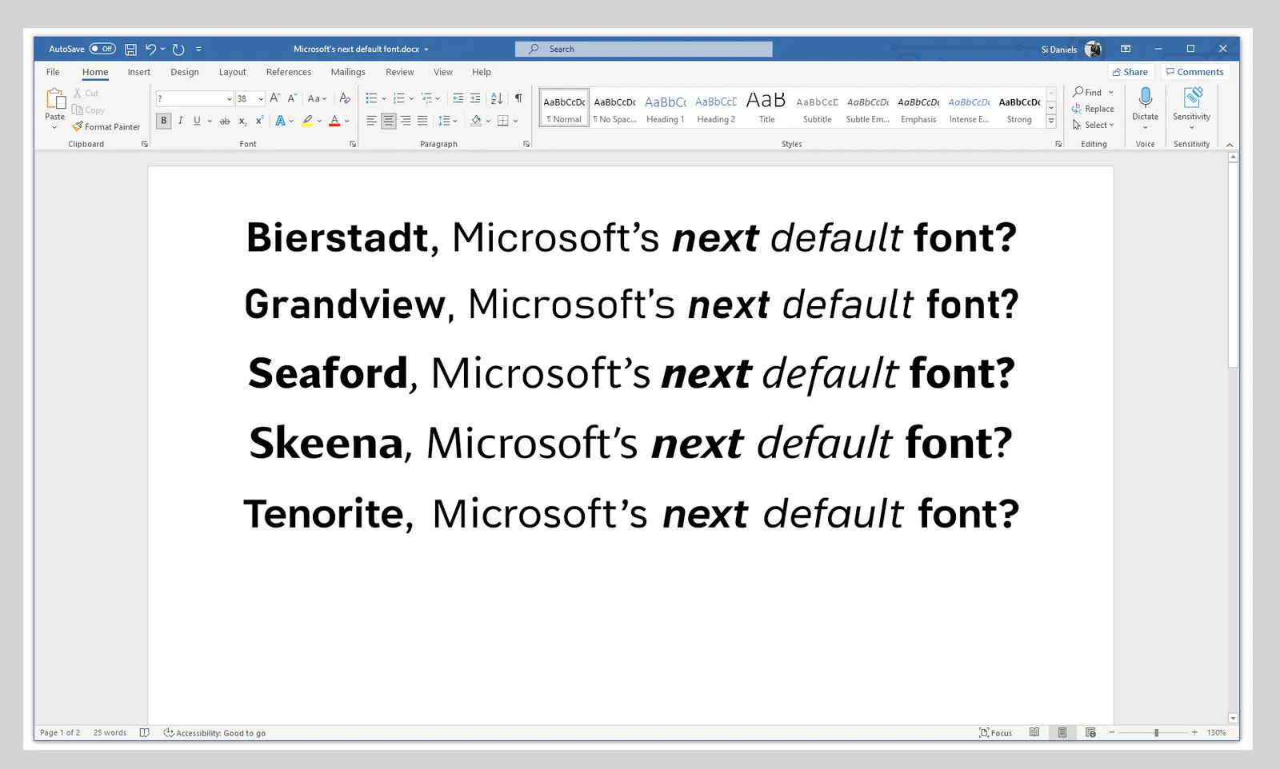Justify paragraph text
Image resolution: width=1280 pixels, height=769 pixels.
click(x=422, y=121)
